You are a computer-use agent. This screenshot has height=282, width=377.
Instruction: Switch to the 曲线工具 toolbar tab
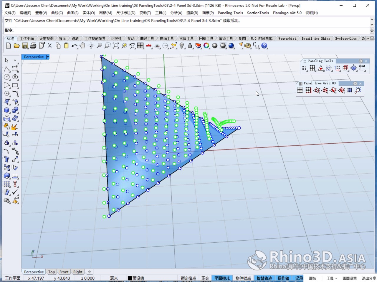tap(147, 38)
